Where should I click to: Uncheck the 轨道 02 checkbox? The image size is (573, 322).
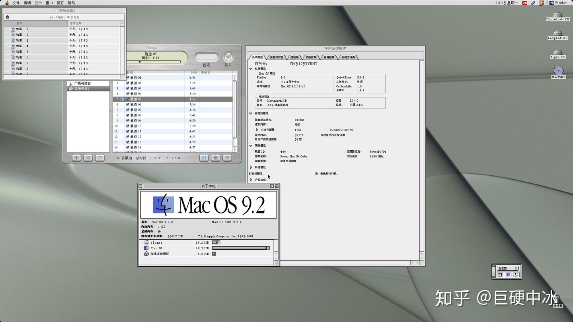(x=128, y=83)
